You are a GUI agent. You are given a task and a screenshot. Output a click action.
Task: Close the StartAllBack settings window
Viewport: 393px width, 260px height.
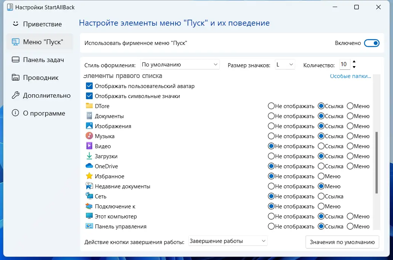click(x=378, y=7)
